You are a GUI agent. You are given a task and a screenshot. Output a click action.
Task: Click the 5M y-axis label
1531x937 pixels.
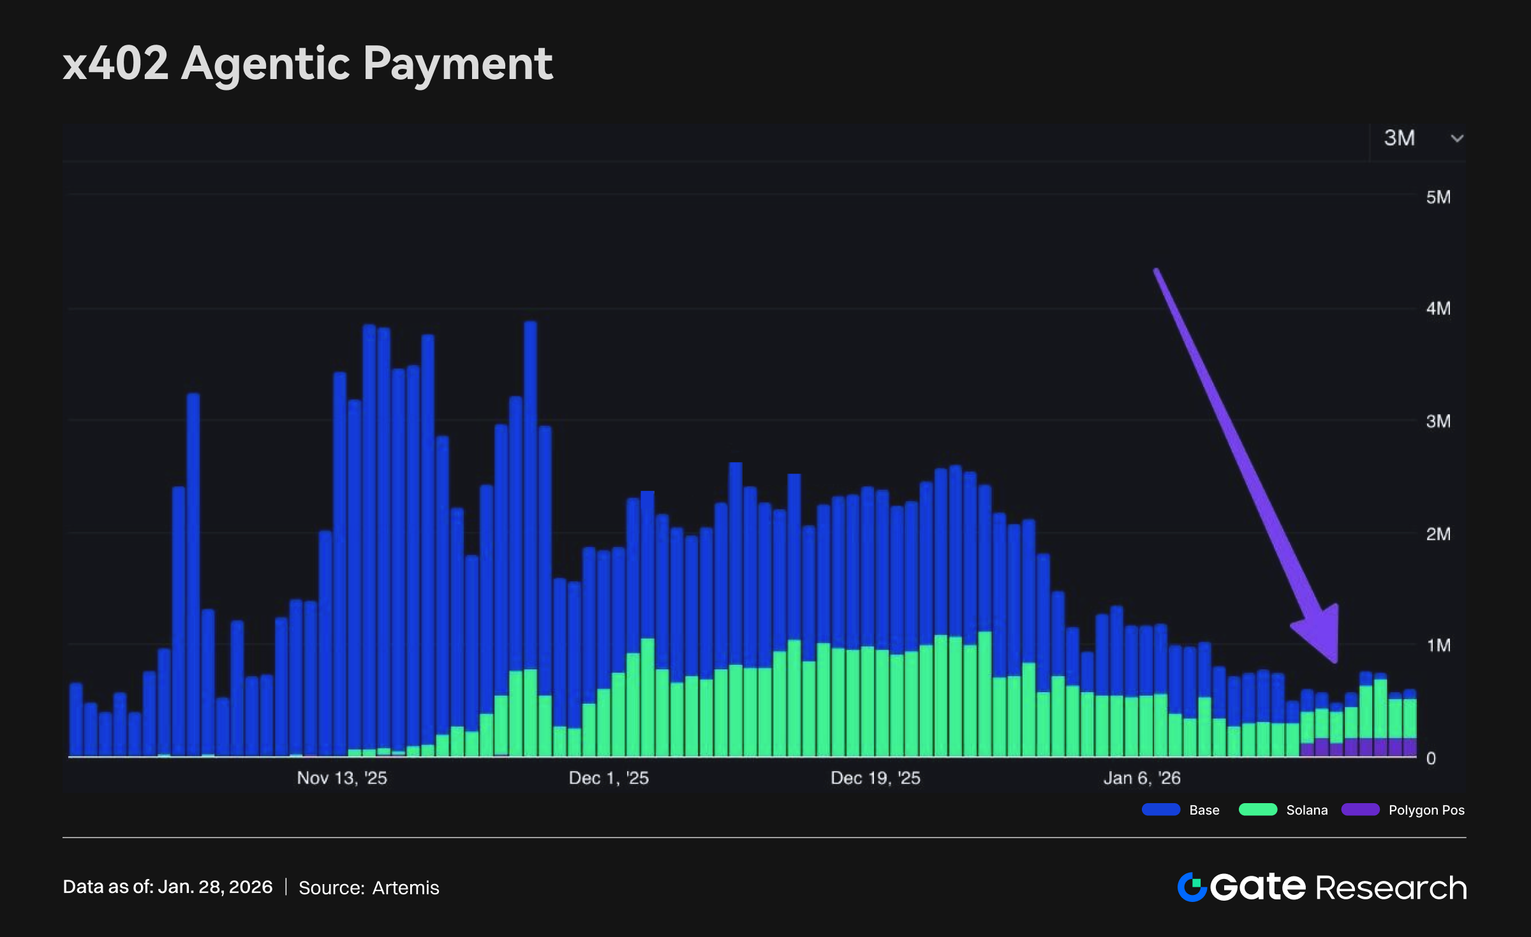(1438, 198)
